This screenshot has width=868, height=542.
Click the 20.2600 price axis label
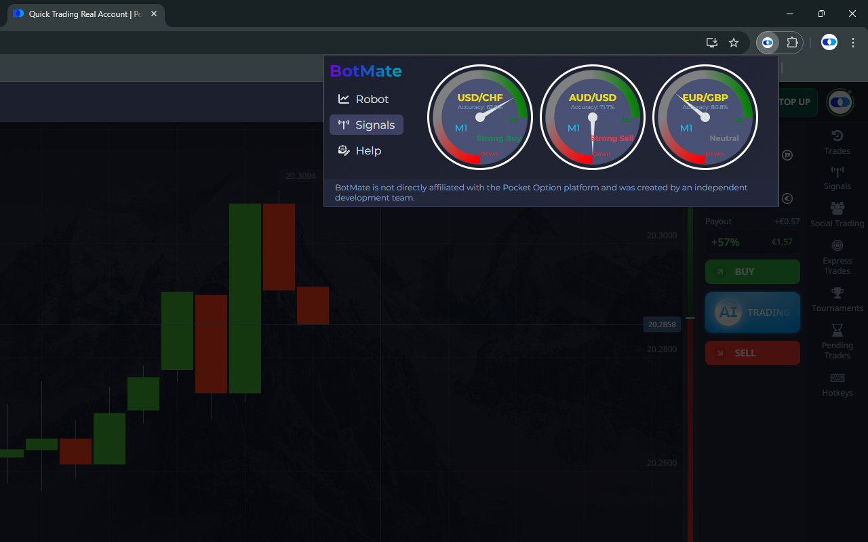pos(662,463)
